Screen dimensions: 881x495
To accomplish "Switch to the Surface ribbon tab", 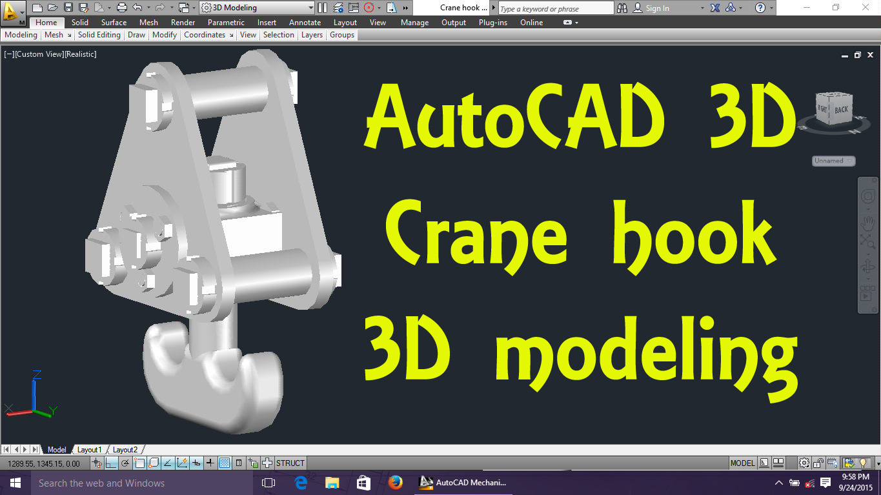I will (114, 23).
